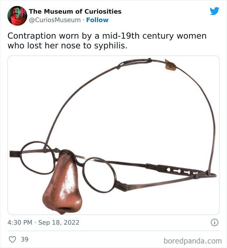Open the tweet info circle icon
This screenshot has height=248, width=227.
(214, 222)
